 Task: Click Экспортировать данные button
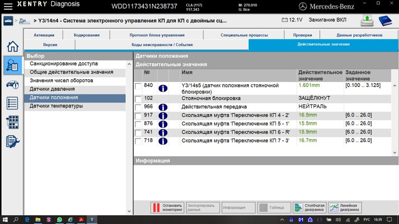coord(203,207)
